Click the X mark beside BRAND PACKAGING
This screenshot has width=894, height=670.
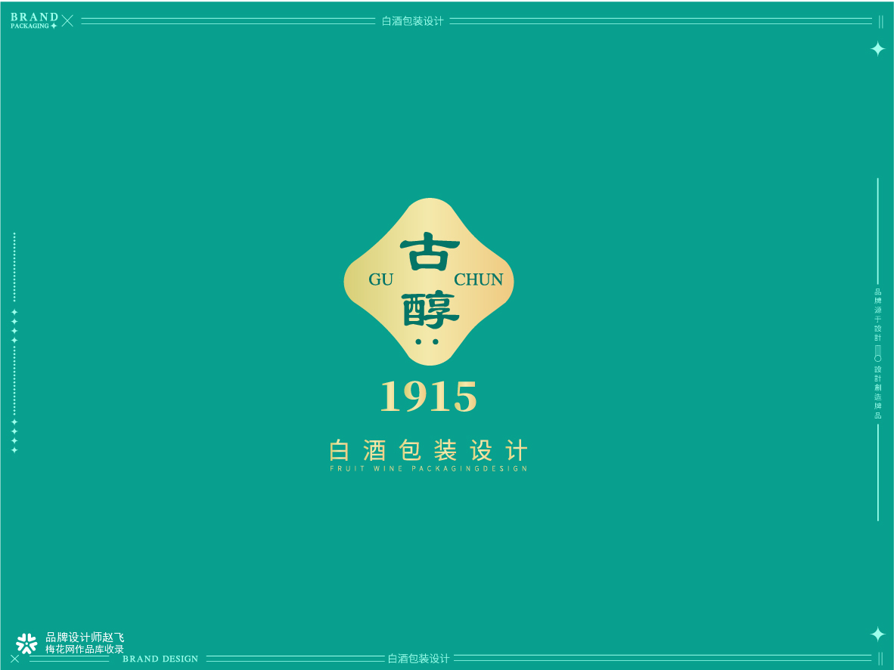pyautogui.click(x=67, y=21)
